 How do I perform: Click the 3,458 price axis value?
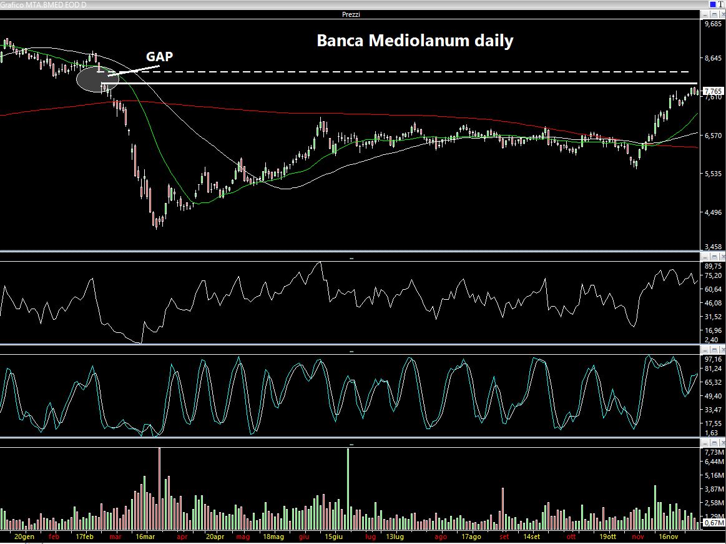click(x=713, y=247)
